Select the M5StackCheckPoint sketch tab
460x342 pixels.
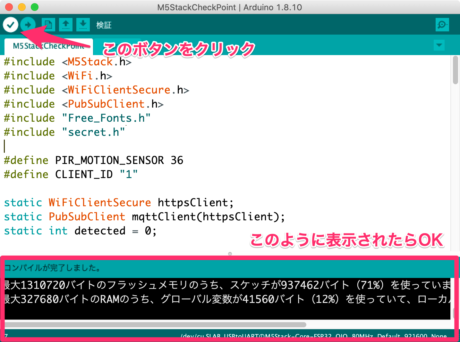(49, 46)
